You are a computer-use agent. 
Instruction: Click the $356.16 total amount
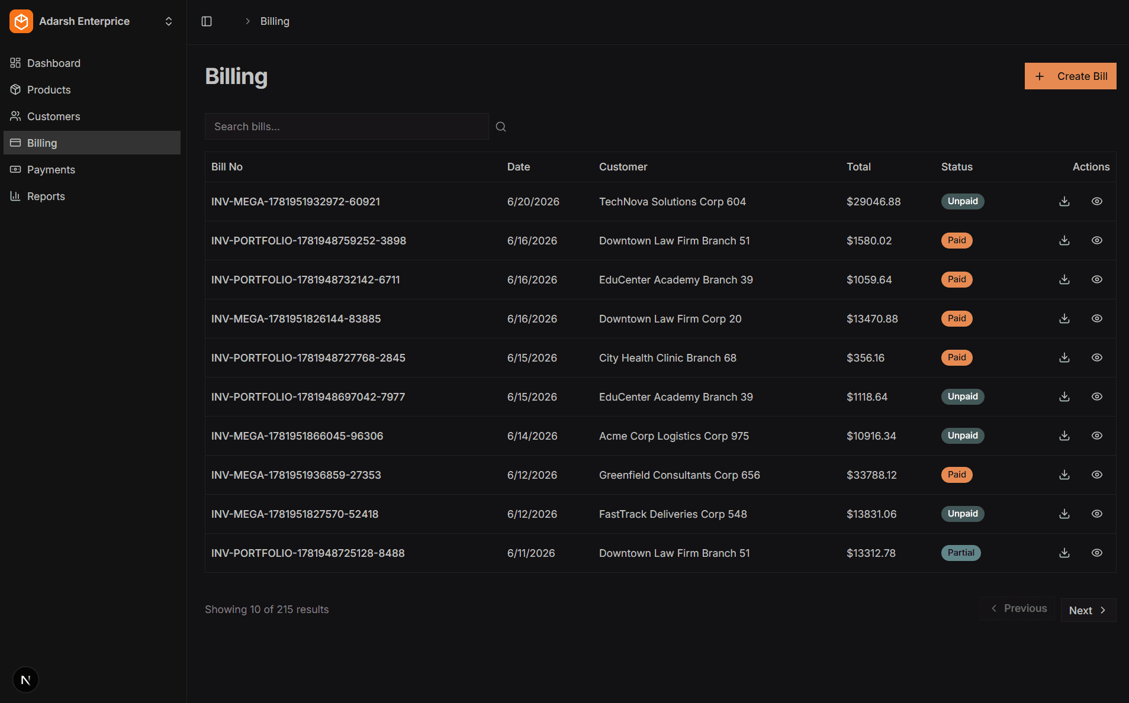866,358
